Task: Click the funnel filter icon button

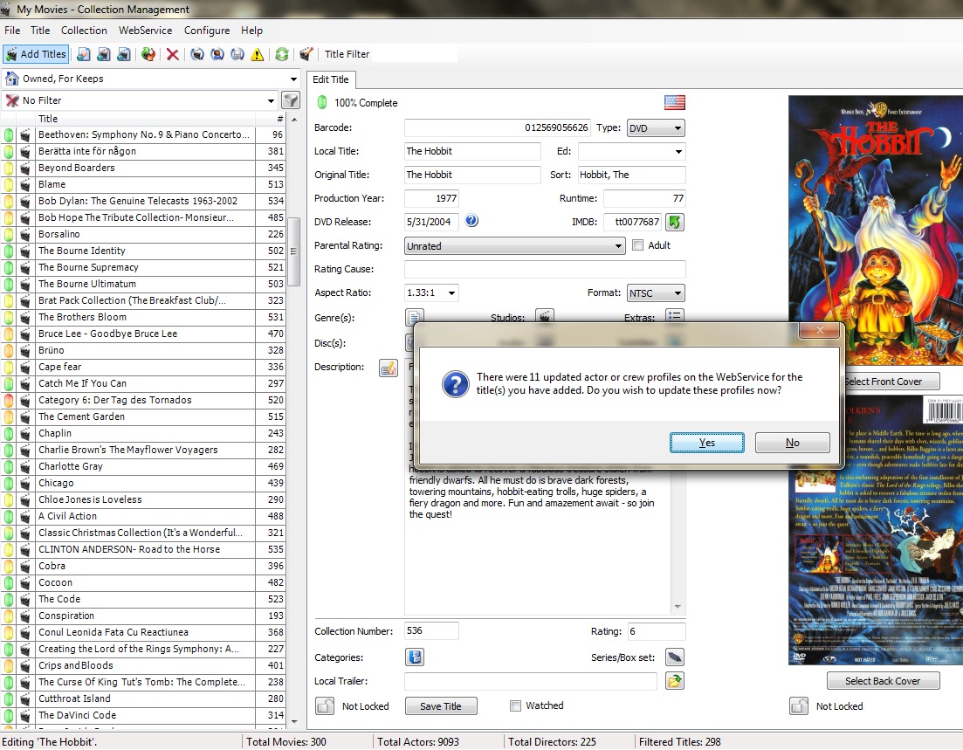Action: pyautogui.click(x=291, y=100)
